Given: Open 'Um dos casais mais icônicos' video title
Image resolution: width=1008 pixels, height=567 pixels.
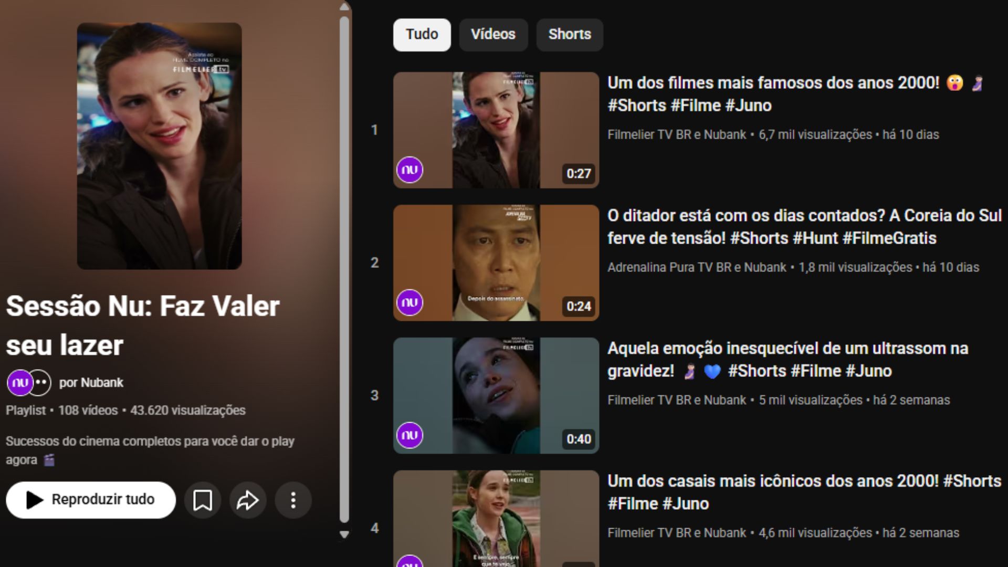Looking at the screenshot, I should coord(804,492).
